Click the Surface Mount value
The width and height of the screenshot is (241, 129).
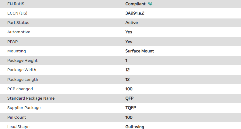(140, 51)
